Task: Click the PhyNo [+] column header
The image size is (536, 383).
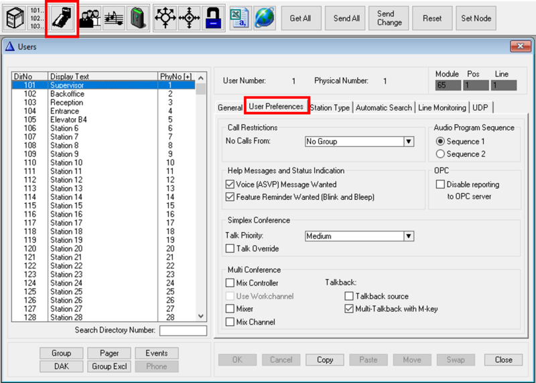Action: 177,76
